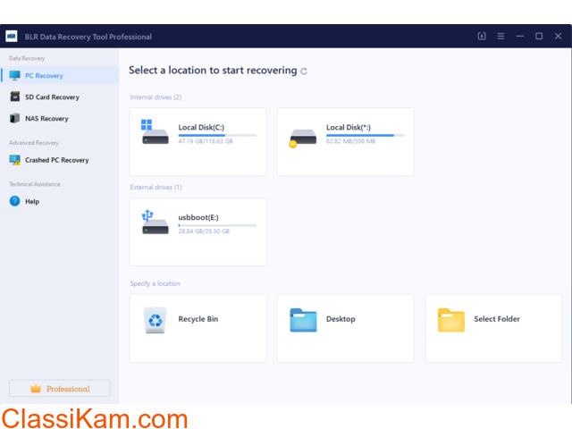Click the locked drive icon for Local Disk(*:)
The image size is (572, 429).
(302, 139)
